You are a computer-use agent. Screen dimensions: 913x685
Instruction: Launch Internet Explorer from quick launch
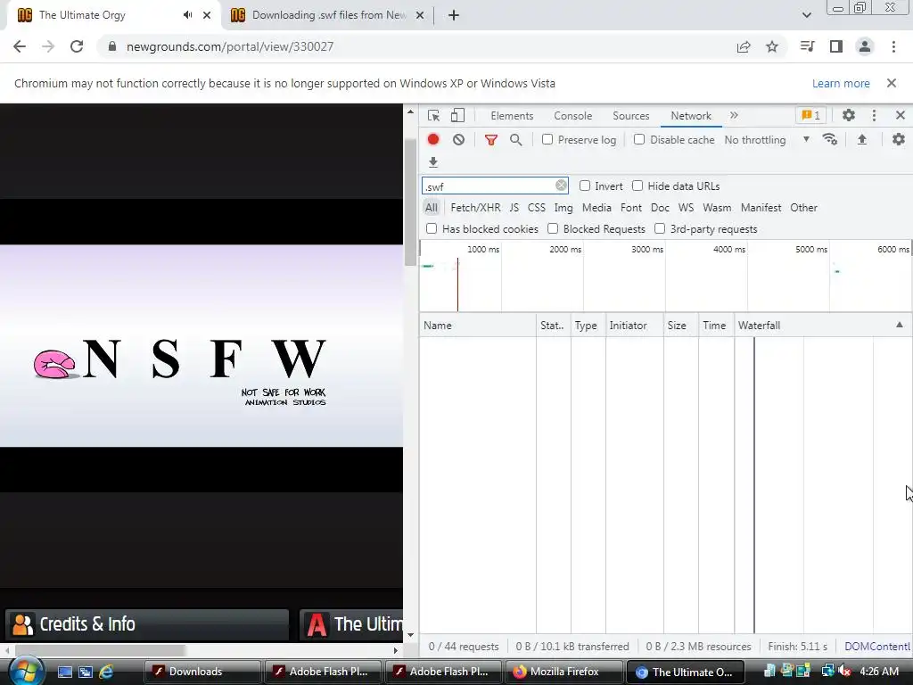point(106,672)
